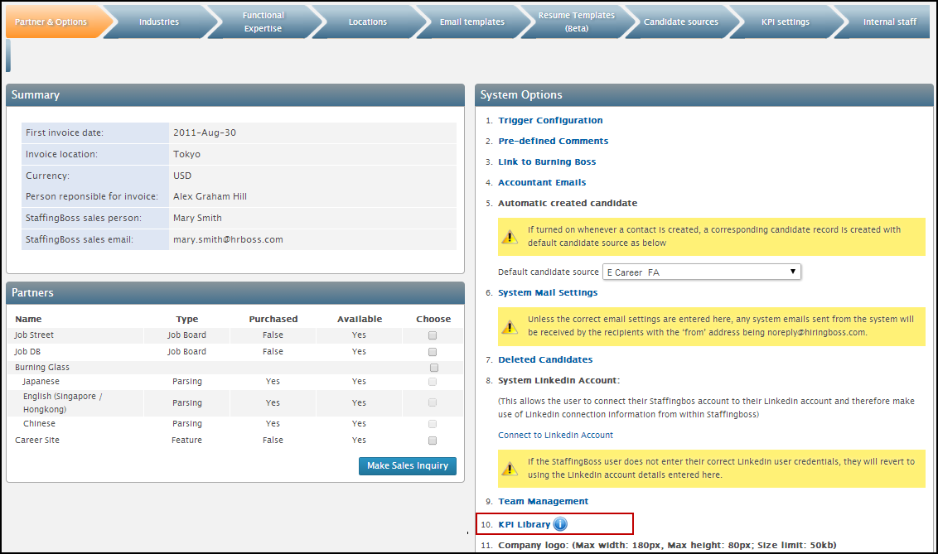The height and width of the screenshot is (554, 938).
Task: Click warning icon in LinkedIn credentials notice
Action: click(510, 468)
